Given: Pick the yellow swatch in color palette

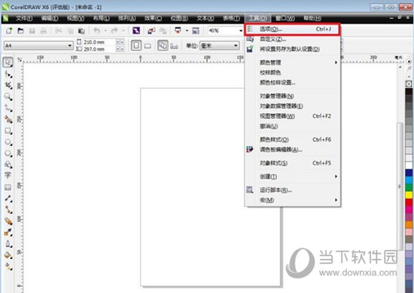Looking at the screenshot, I should [409, 195].
